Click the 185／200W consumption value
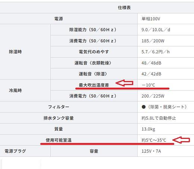This screenshot has width=194, height=169. tap(153, 41)
